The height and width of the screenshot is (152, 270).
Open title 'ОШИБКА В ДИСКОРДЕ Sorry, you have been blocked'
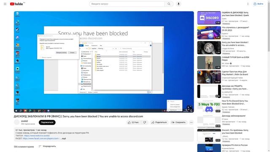pyautogui.click(x=235, y=14)
